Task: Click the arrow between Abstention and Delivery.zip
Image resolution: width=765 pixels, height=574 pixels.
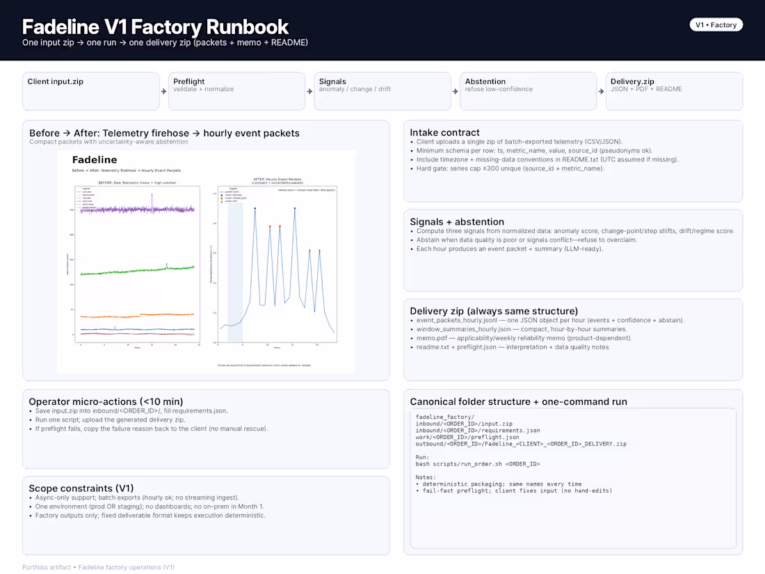Action: [x=601, y=91]
